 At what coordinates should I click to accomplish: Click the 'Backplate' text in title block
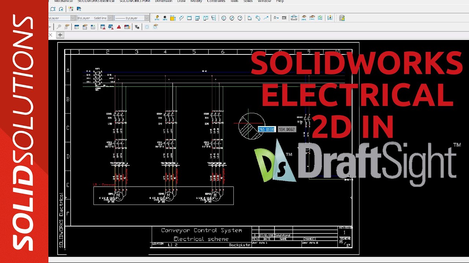point(239,245)
